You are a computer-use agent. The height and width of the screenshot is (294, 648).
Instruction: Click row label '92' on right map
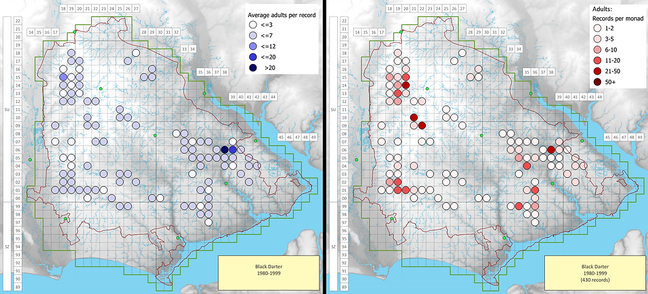344,263
